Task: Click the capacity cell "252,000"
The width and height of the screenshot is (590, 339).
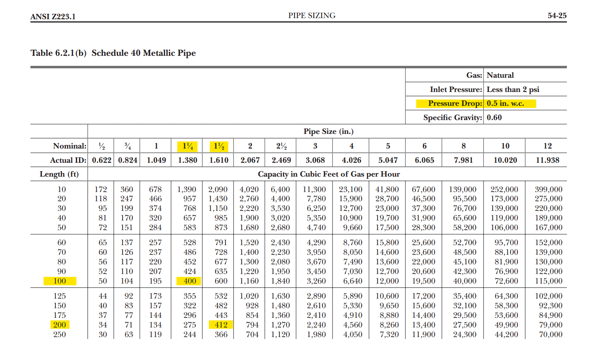Action: click(x=504, y=189)
